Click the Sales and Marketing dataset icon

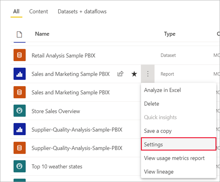point(20,92)
